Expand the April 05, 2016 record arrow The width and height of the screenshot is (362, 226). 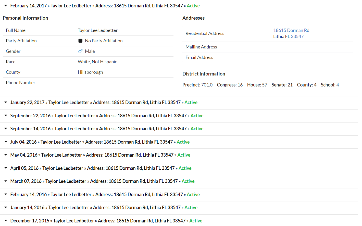point(6,168)
